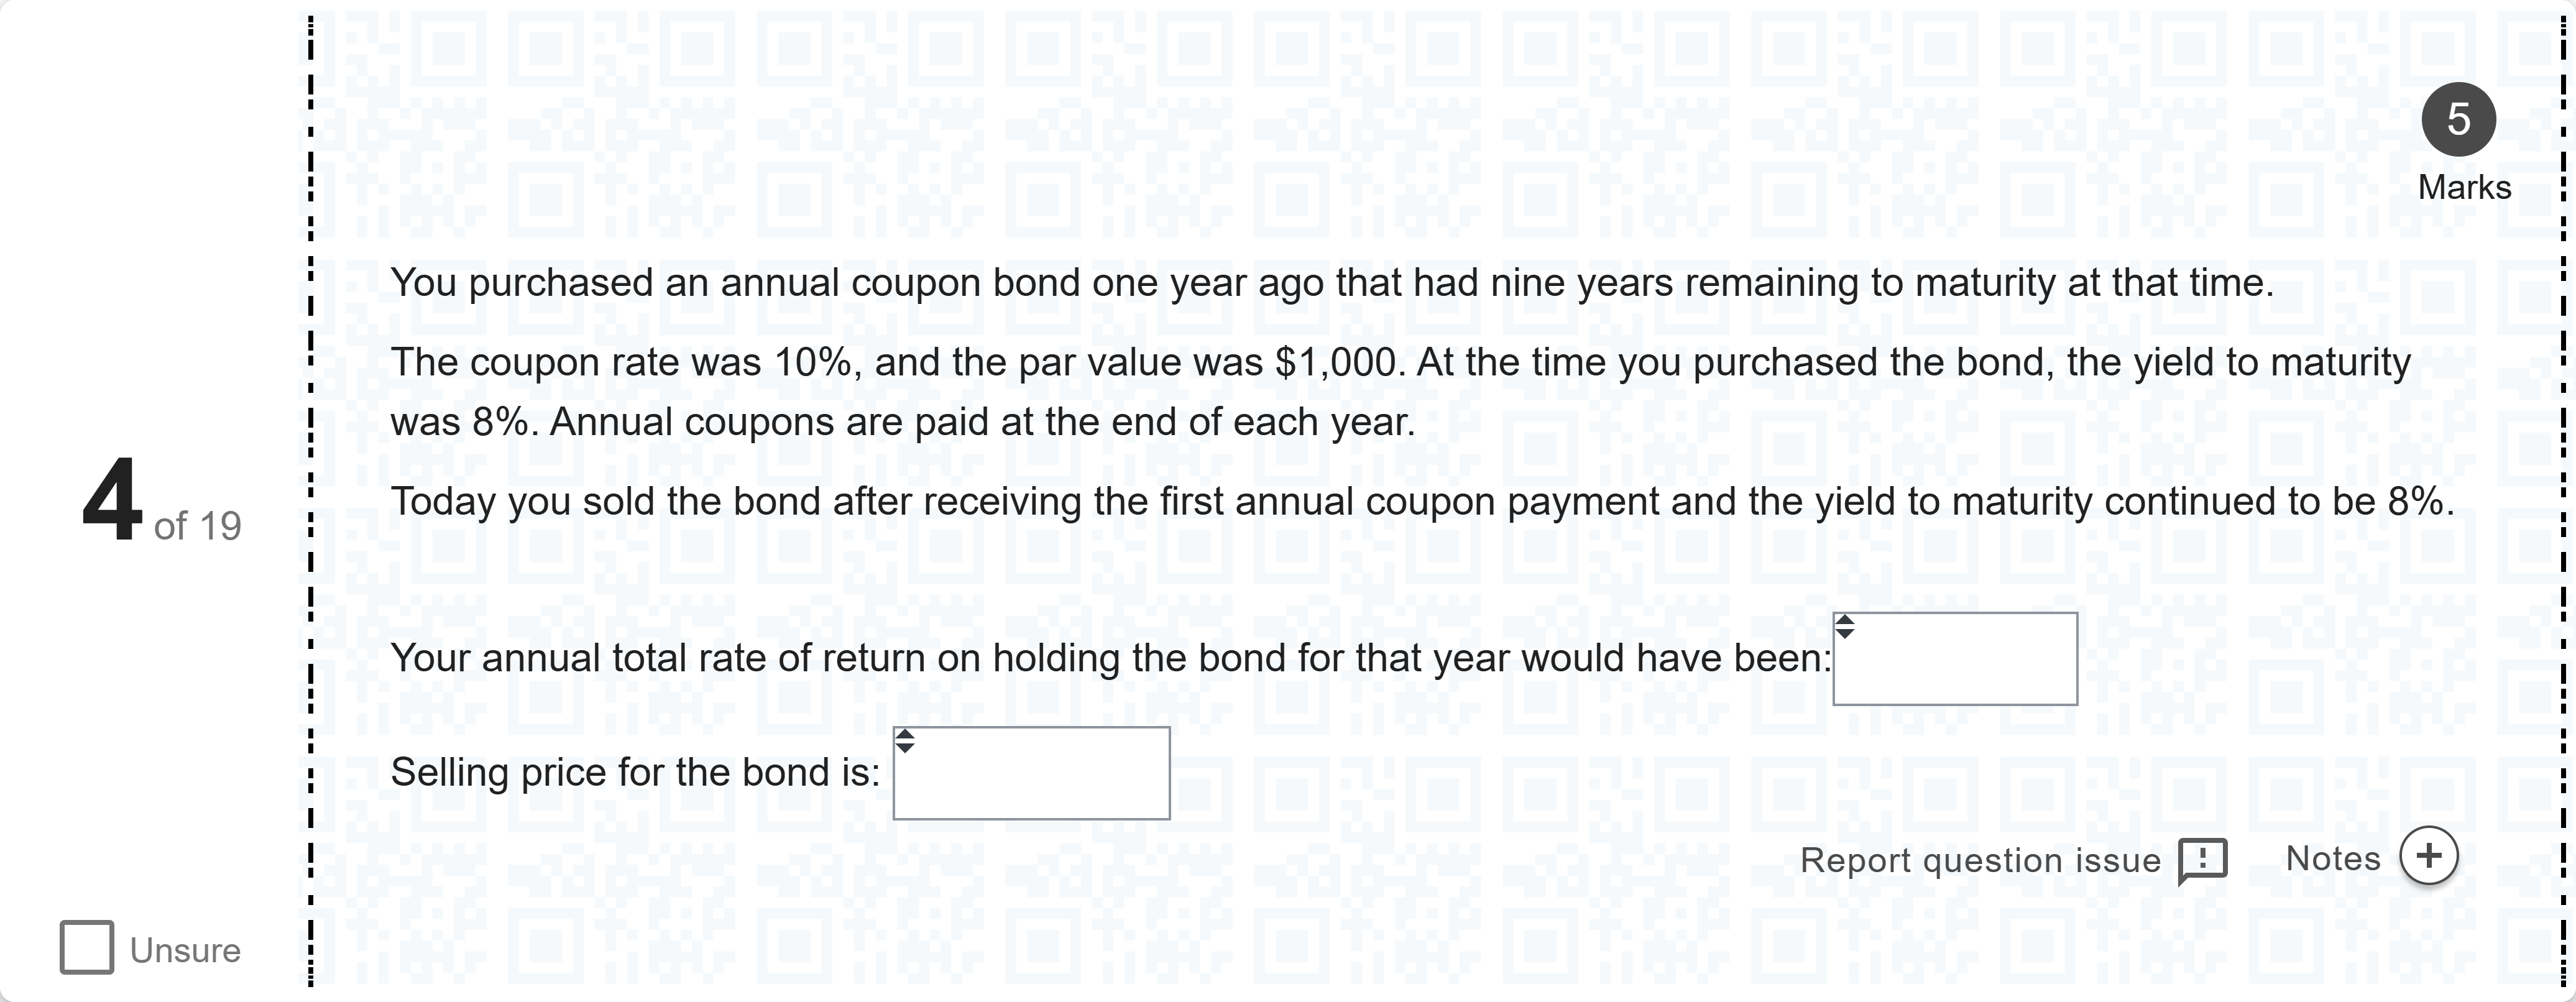Click the Notes plus circle icon

(2428, 856)
